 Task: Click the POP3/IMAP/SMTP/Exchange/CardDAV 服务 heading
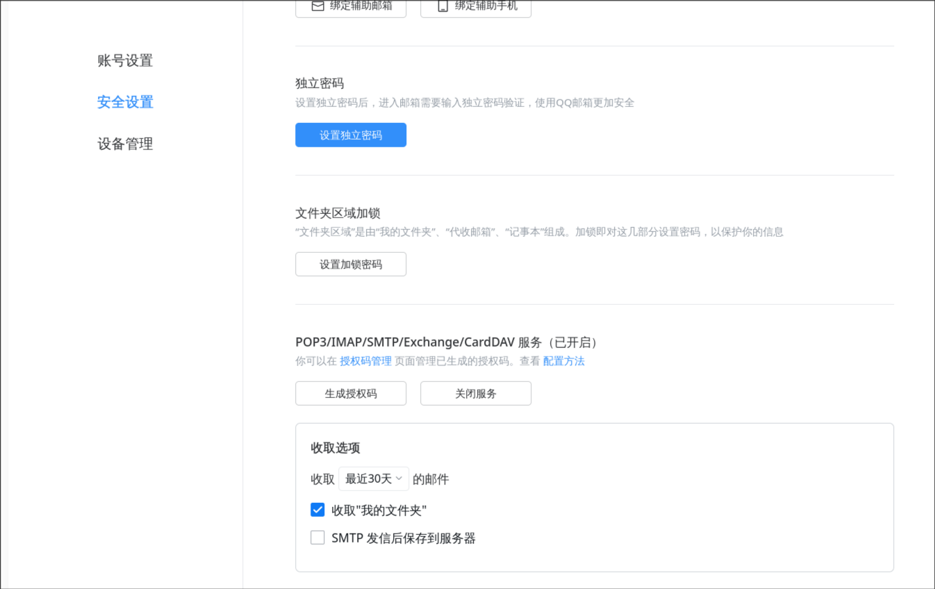pyautogui.click(x=448, y=342)
